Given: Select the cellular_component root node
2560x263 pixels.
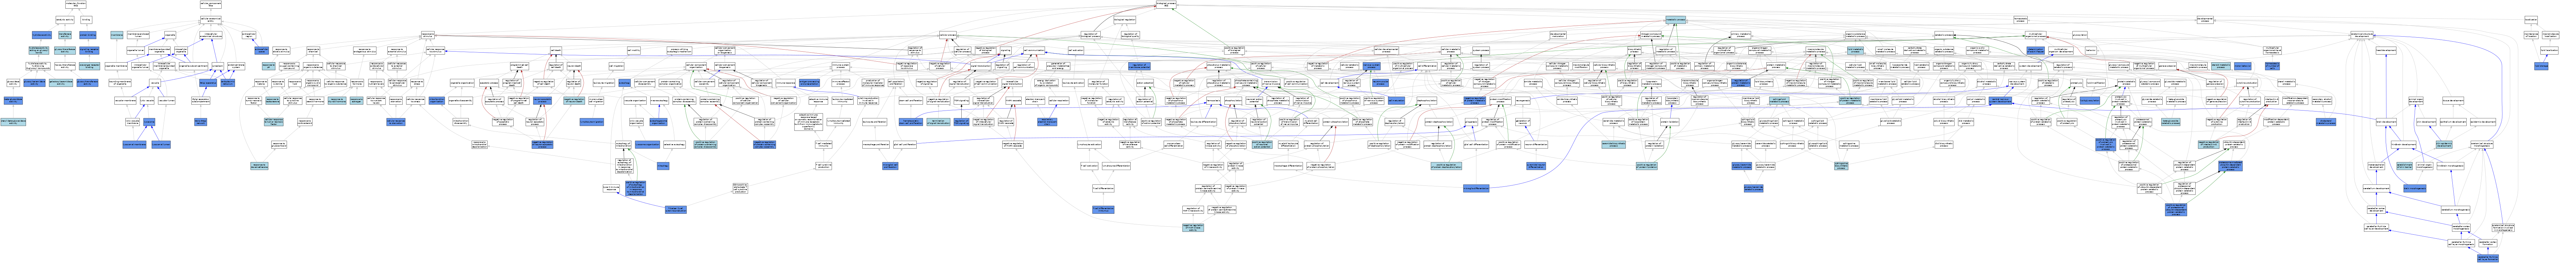Looking at the screenshot, I should 211,4.
